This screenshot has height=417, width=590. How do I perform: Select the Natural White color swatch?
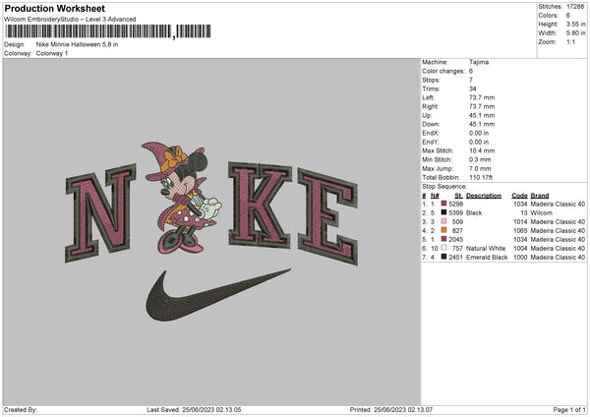click(443, 248)
